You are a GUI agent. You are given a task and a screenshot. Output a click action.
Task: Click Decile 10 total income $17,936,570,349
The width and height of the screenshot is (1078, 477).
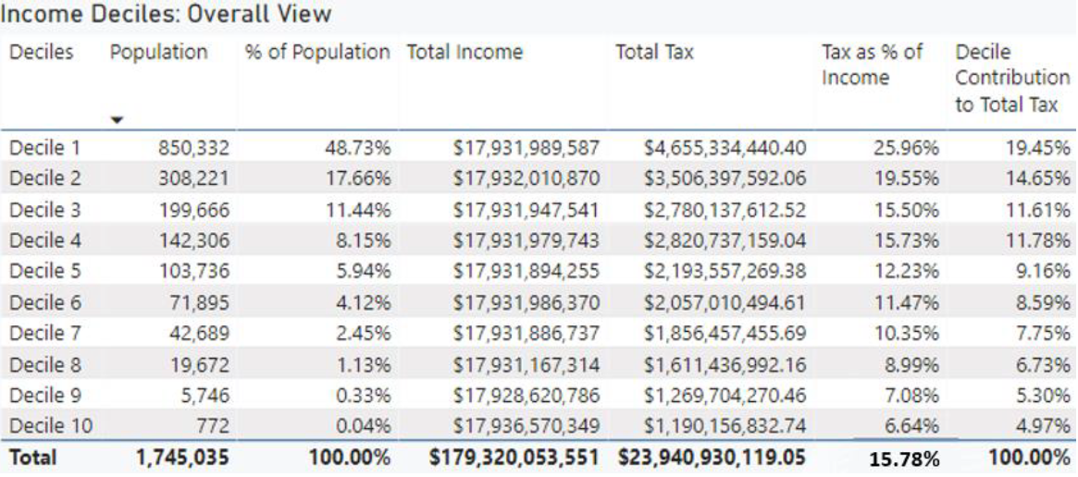[527, 427]
